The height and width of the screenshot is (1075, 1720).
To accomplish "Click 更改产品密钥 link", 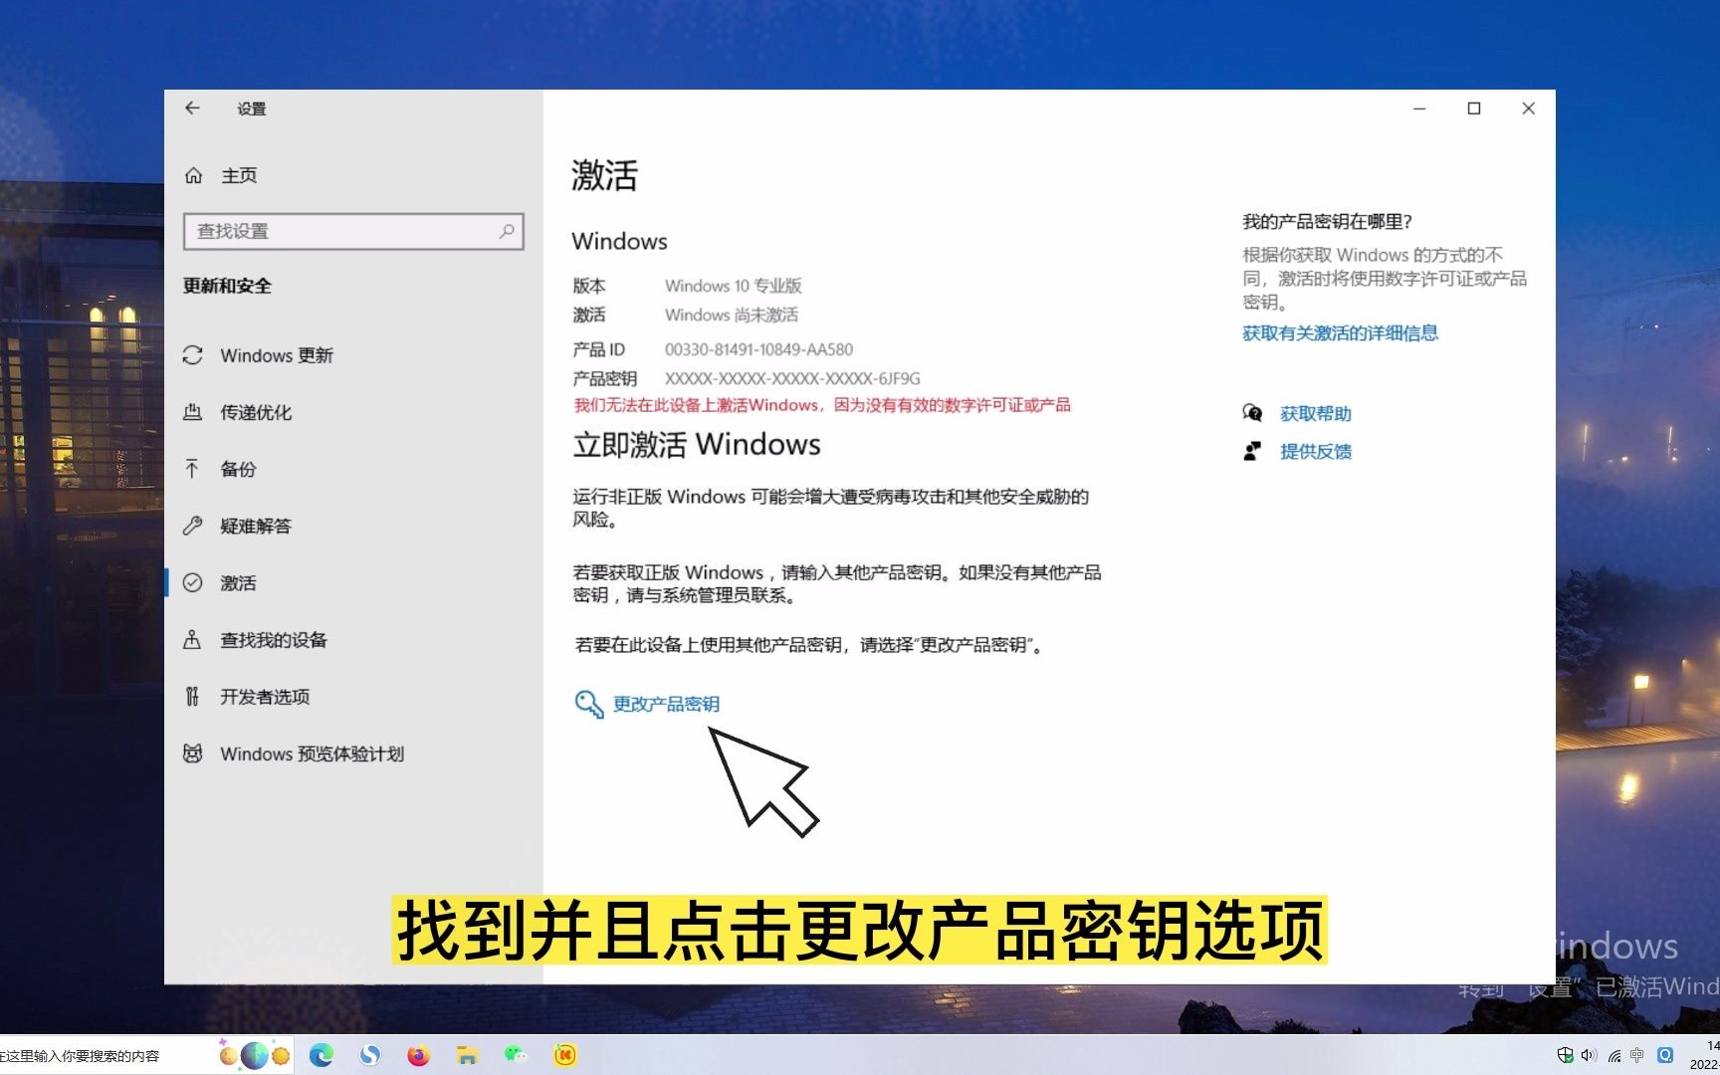I will tap(666, 704).
